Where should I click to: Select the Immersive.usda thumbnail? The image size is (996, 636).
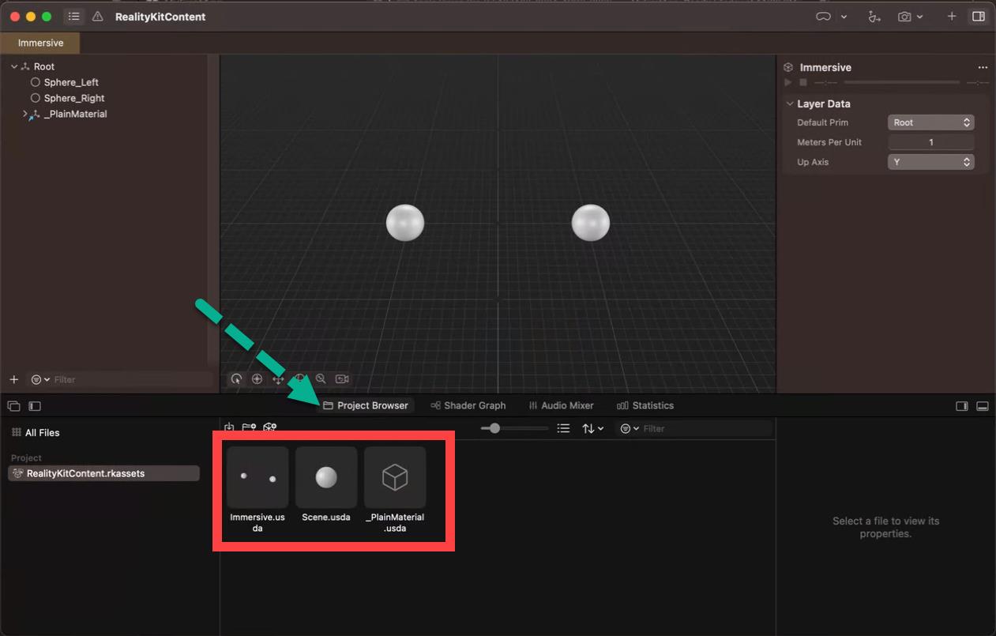point(257,477)
